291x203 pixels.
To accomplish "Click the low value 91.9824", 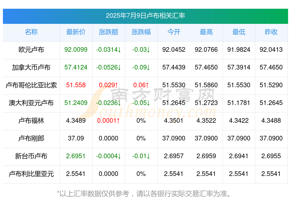I will coord(239,49).
